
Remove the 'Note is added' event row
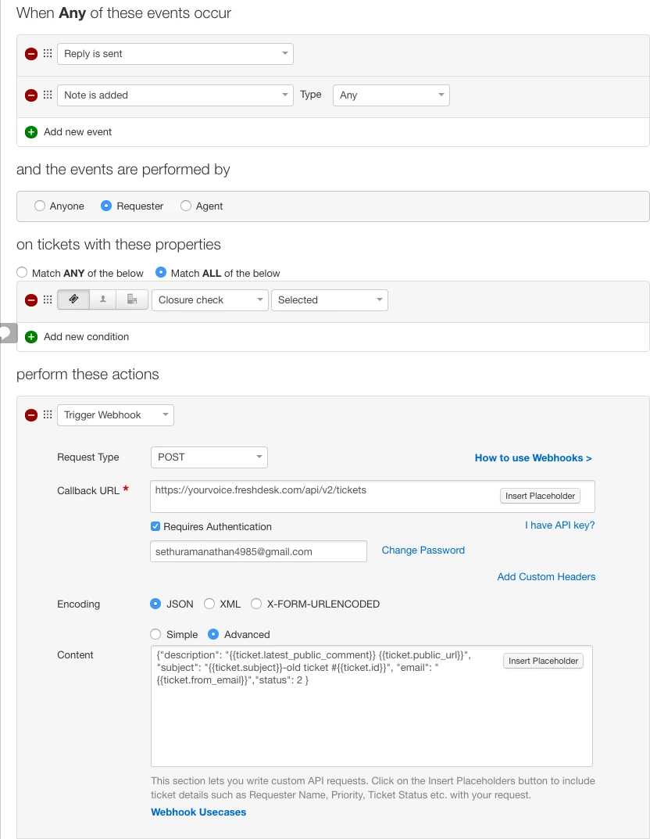tap(31, 95)
